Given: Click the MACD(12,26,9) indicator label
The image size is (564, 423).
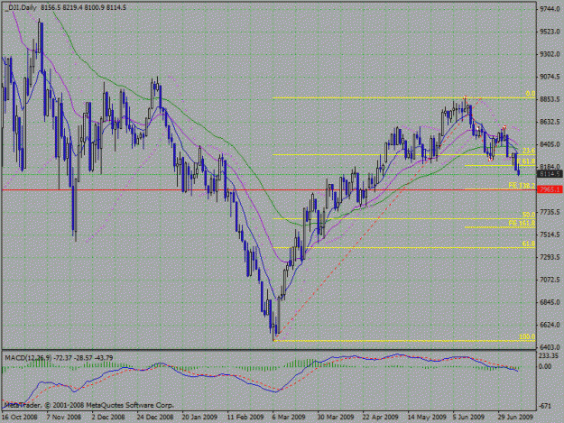Looking at the screenshot, I should (x=28, y=357).
